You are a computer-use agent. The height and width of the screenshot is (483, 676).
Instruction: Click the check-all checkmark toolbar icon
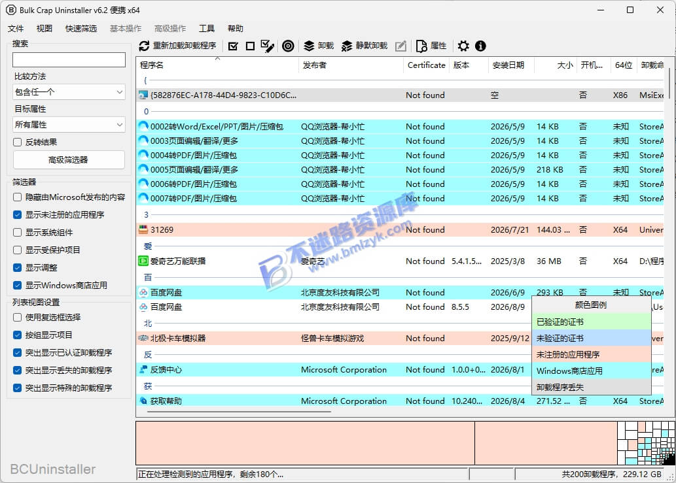pyautogui.click(x=233, y=46)
